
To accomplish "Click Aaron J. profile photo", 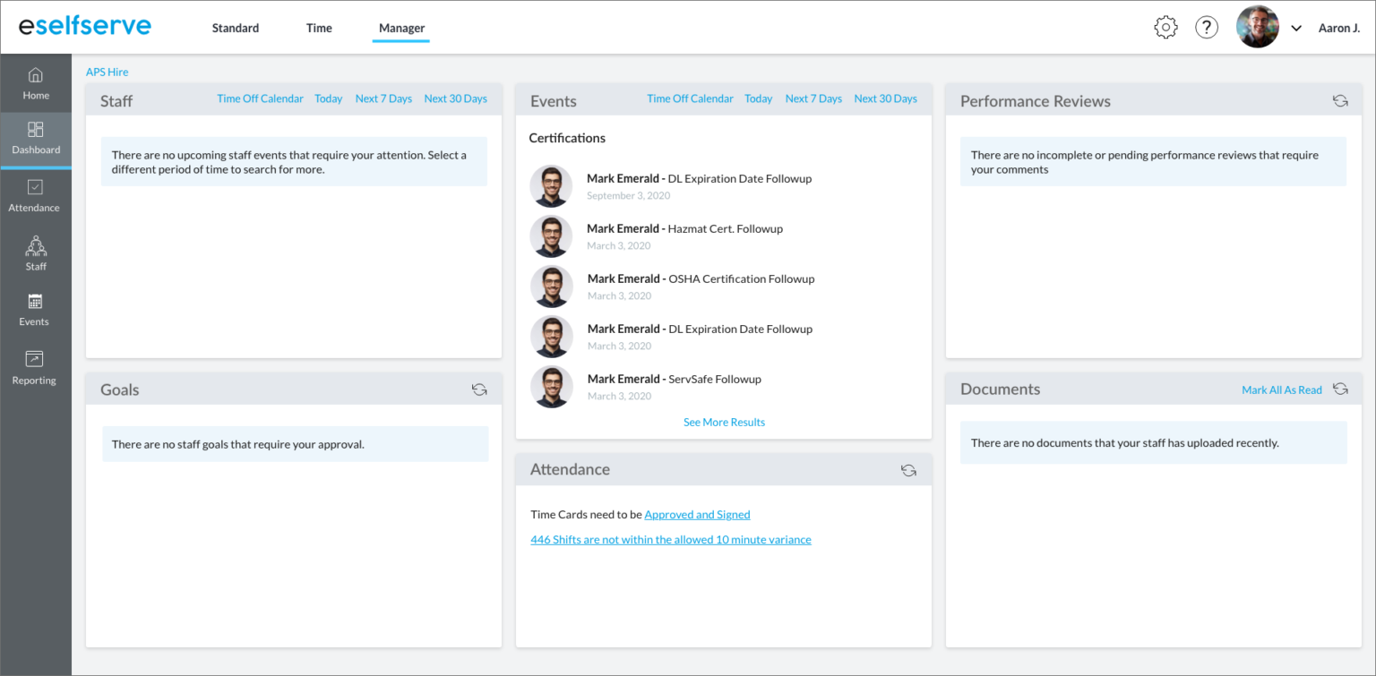I will 1258,28.
